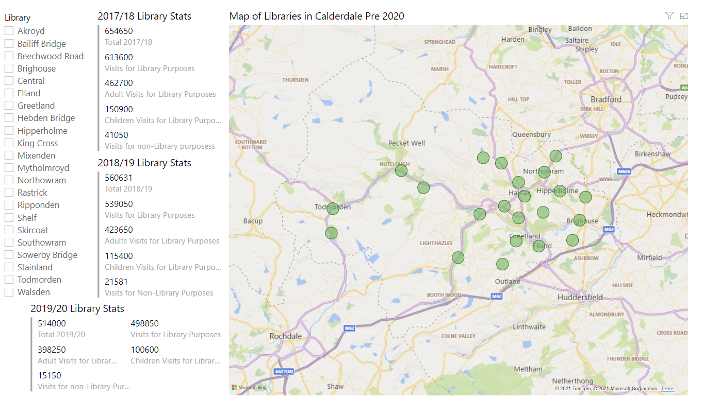Screen dimensions: 703x399
Task: Check the King Cross checkbox
Action: (x=9, y=143)
